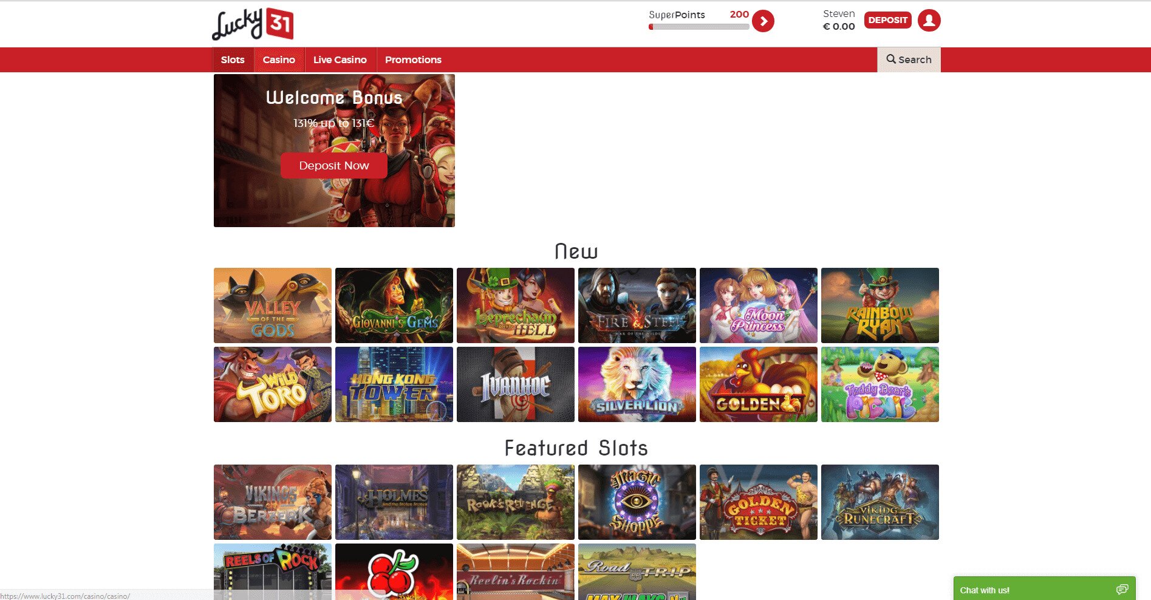The height and width of the screenshot is (600, 1151).
Task: Launch the Road Trip game
Action: (x=637, y=571)
